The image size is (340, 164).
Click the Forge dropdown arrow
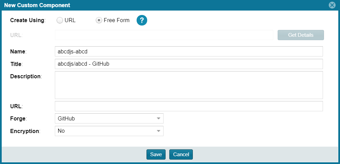(x=158, y=118)
